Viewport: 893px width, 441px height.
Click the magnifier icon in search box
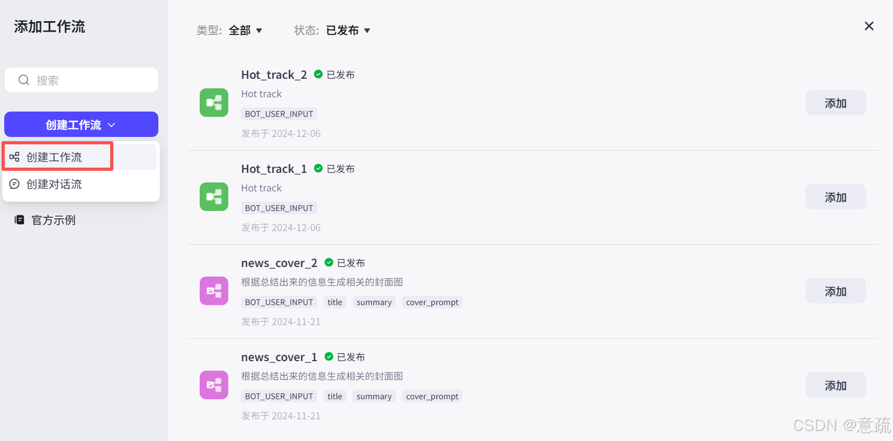pyautogui.click(x=24, y=80)
